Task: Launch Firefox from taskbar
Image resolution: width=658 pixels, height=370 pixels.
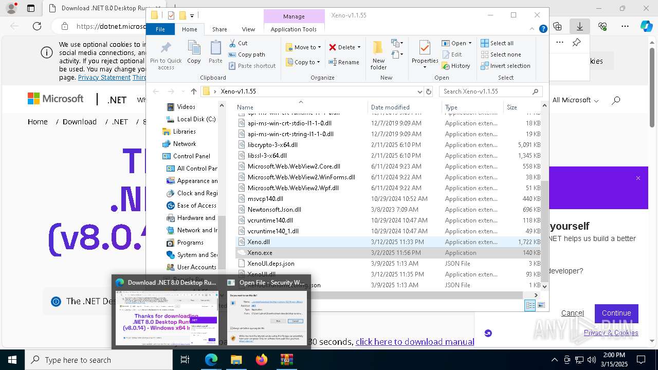Action: (x=262, y=360)
